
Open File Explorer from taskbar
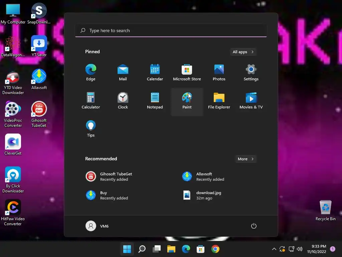[171, 249]
